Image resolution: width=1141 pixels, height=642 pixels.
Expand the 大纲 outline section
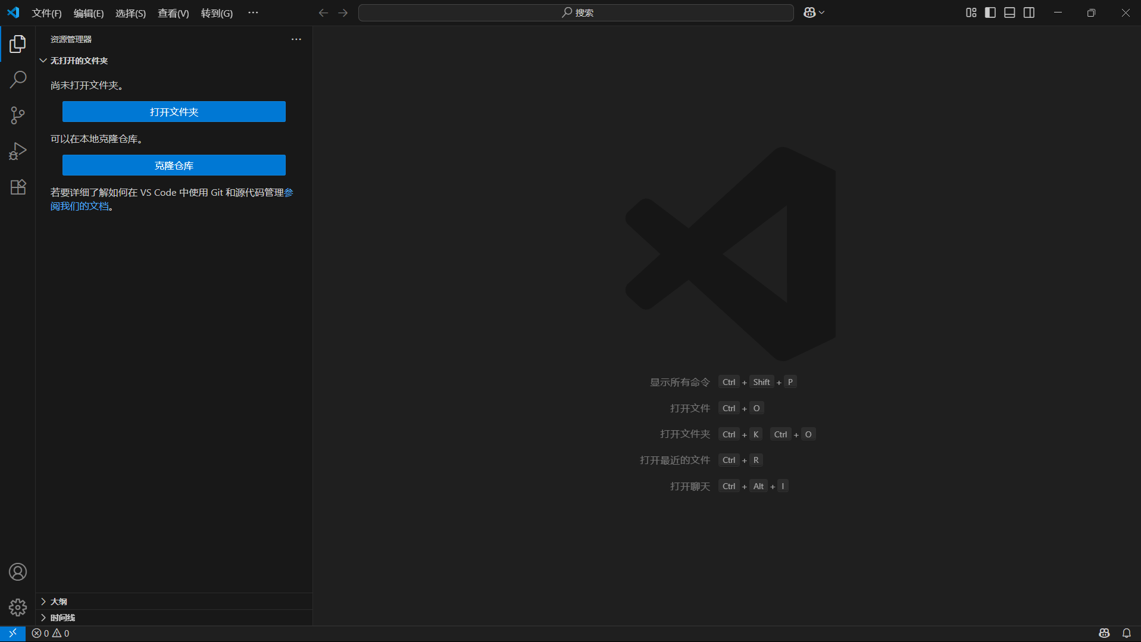174,602
